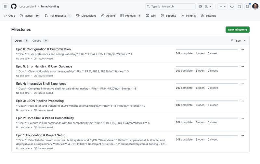Open pull requests icon in top bar
This screenshot has height=164, width=260.
coord(240,6)
